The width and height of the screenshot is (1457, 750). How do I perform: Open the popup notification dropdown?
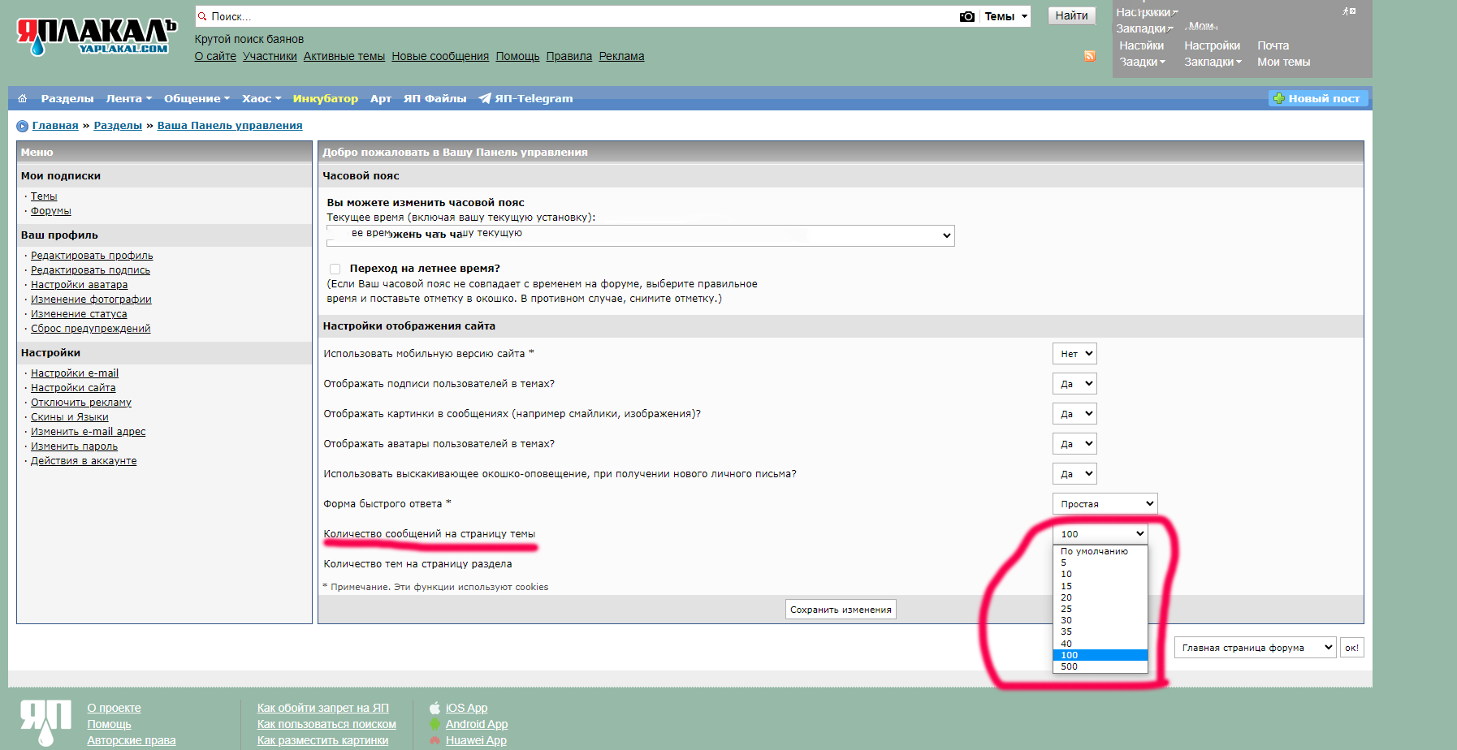[x=1074, y=474]
